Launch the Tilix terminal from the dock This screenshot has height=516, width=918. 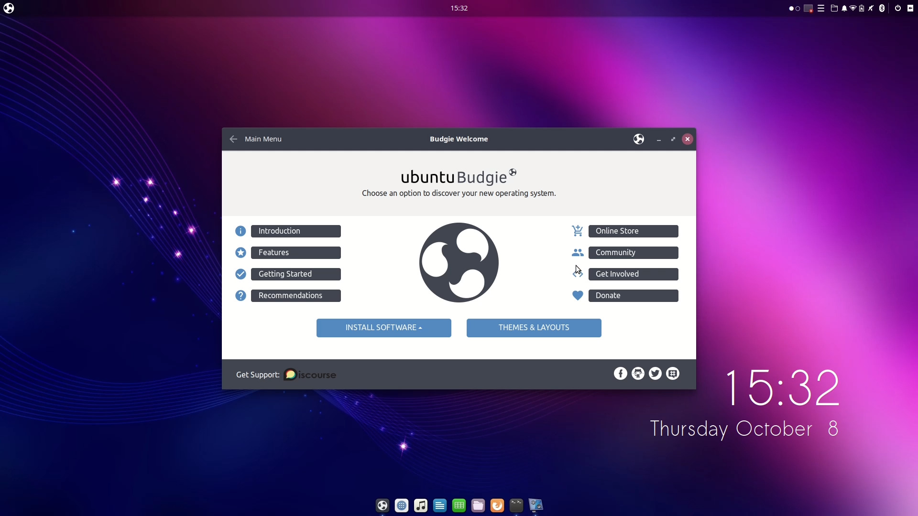pyautogui.click(x=516, y=505)
